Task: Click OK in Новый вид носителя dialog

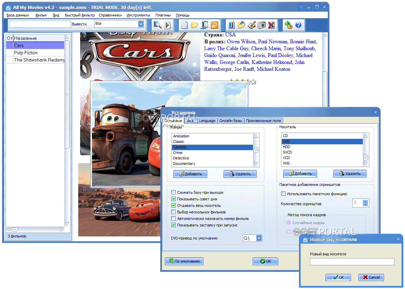Action: pyautogui.click(x=338, y=277)
